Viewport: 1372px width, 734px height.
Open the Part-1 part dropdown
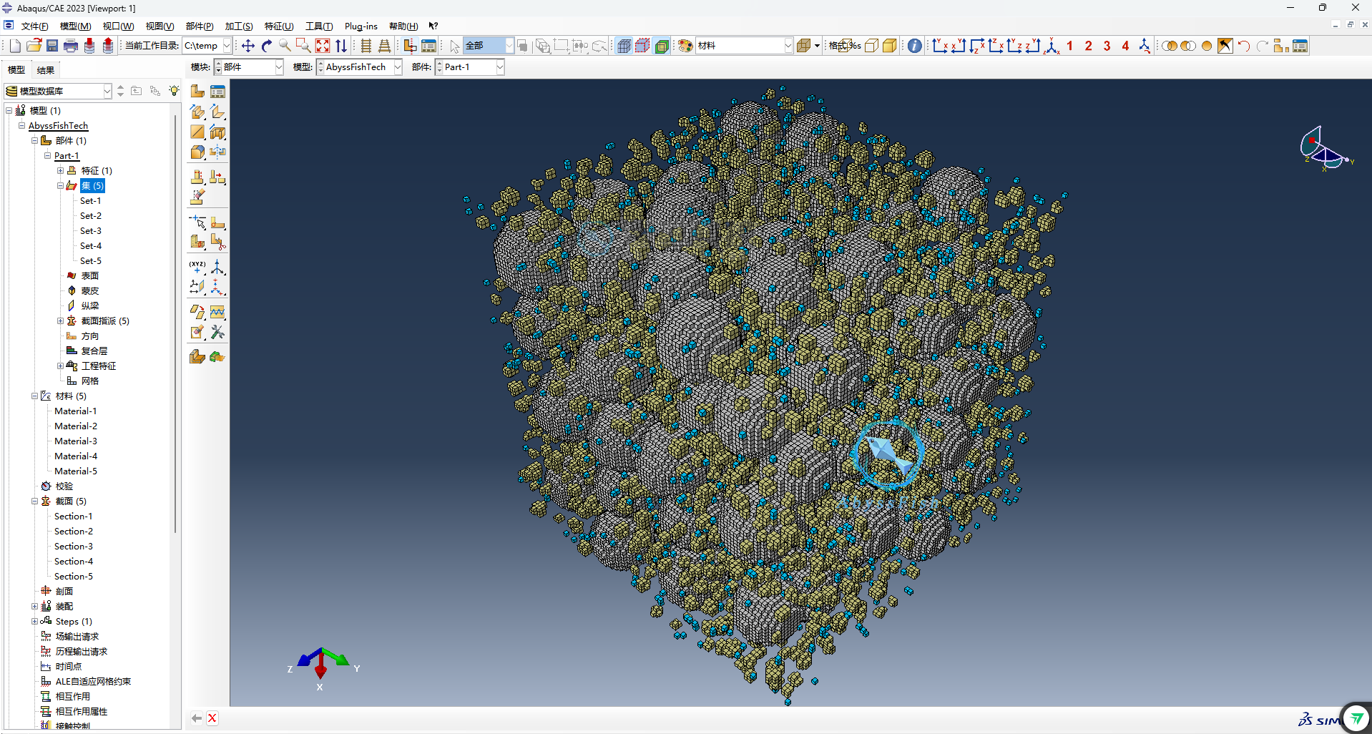500,67
